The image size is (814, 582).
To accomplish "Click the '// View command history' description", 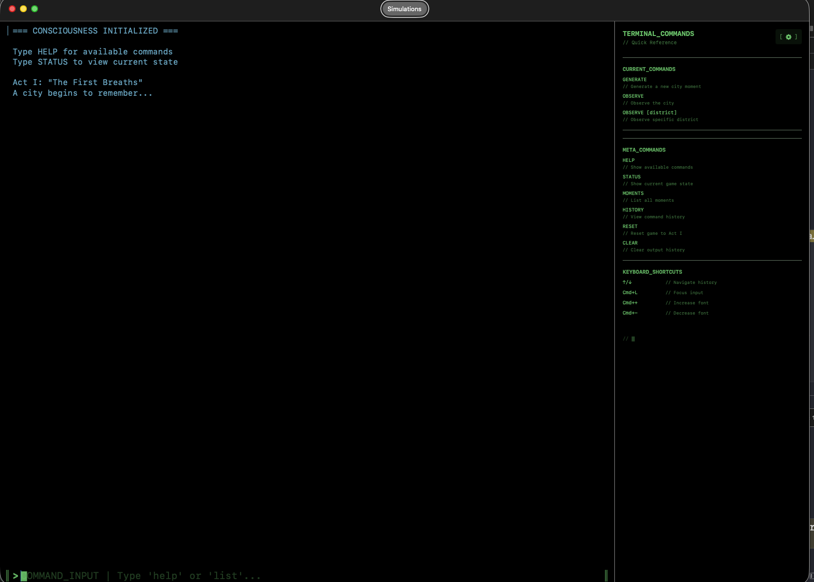I will tap(654, 217).
